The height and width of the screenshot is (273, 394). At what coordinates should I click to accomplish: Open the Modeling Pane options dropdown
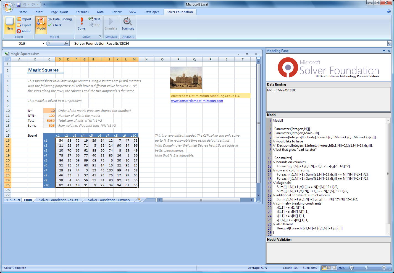[x=384, y=51]
